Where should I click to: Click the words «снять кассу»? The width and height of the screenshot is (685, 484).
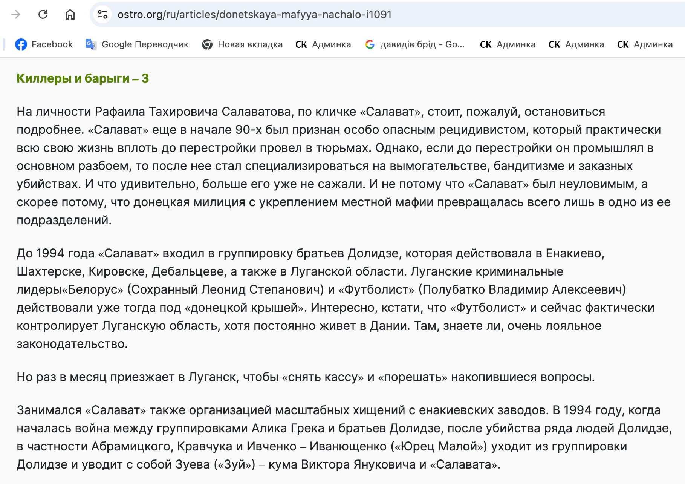click(x=323, y=377)
